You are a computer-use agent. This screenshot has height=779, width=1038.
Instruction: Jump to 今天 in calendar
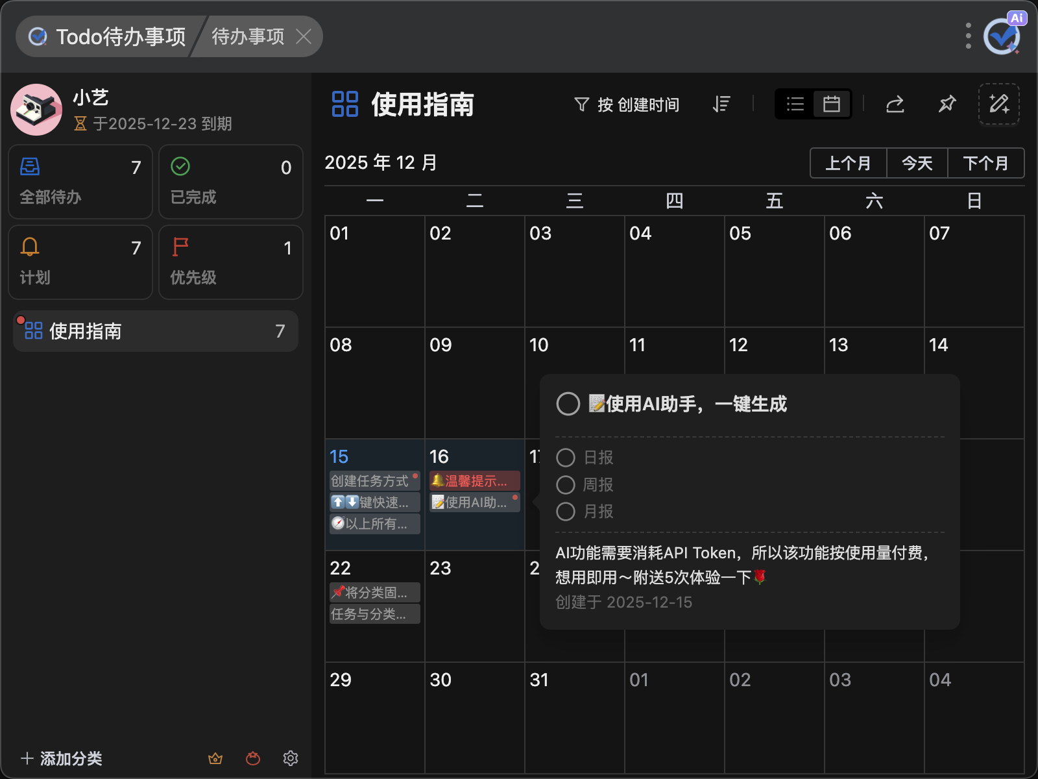(x=917, y=163)
